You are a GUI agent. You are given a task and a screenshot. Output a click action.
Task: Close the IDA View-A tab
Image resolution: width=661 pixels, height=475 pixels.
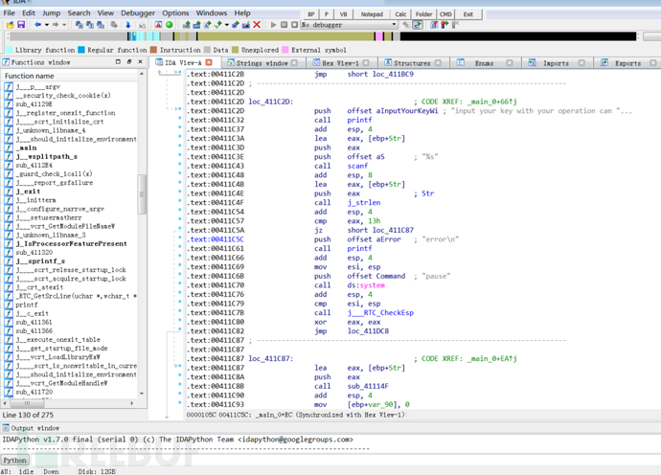[x=209, y=63]
